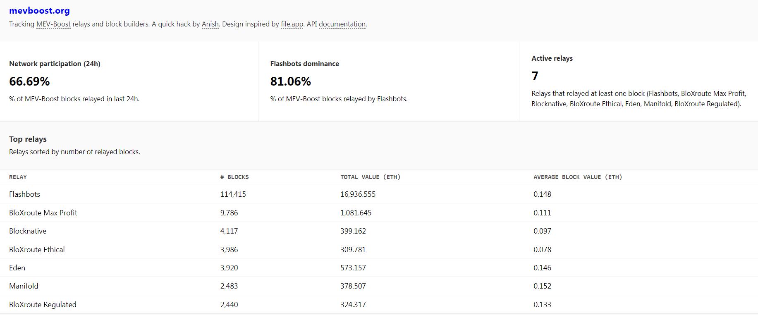Select the 66.69% network participation value
The image size is (758, 315).
pos(29,81)
